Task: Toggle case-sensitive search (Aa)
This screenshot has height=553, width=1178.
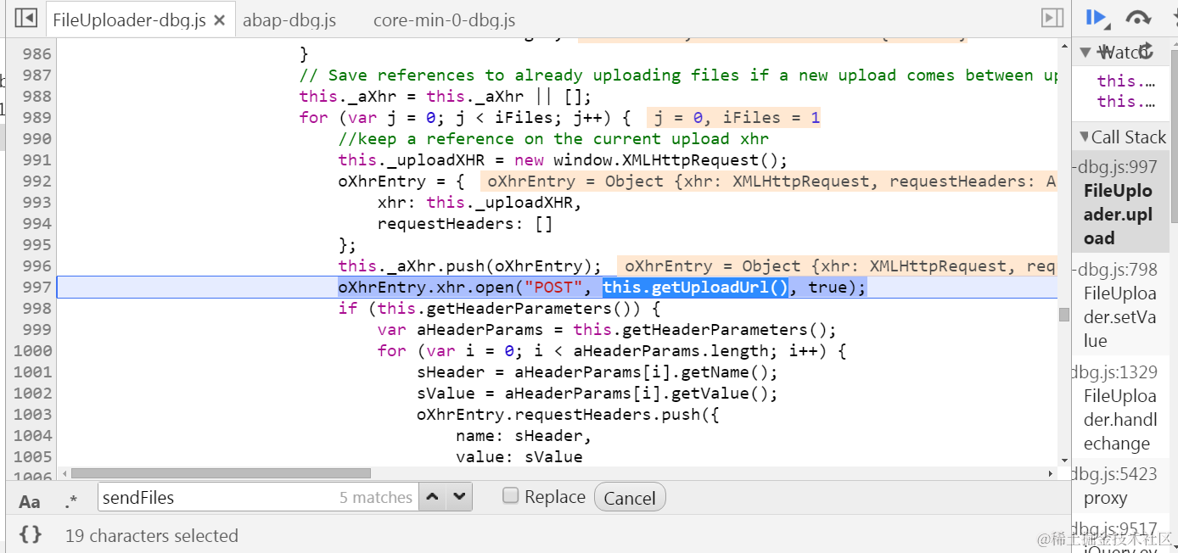Action: (30, 501)
